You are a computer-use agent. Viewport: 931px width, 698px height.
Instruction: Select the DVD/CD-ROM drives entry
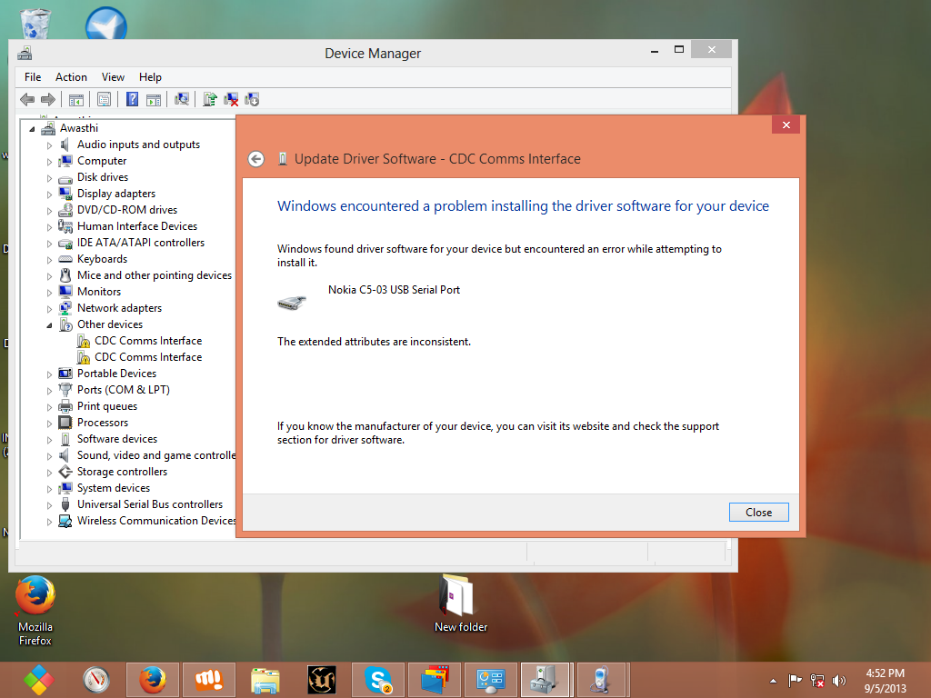(127, 210)
